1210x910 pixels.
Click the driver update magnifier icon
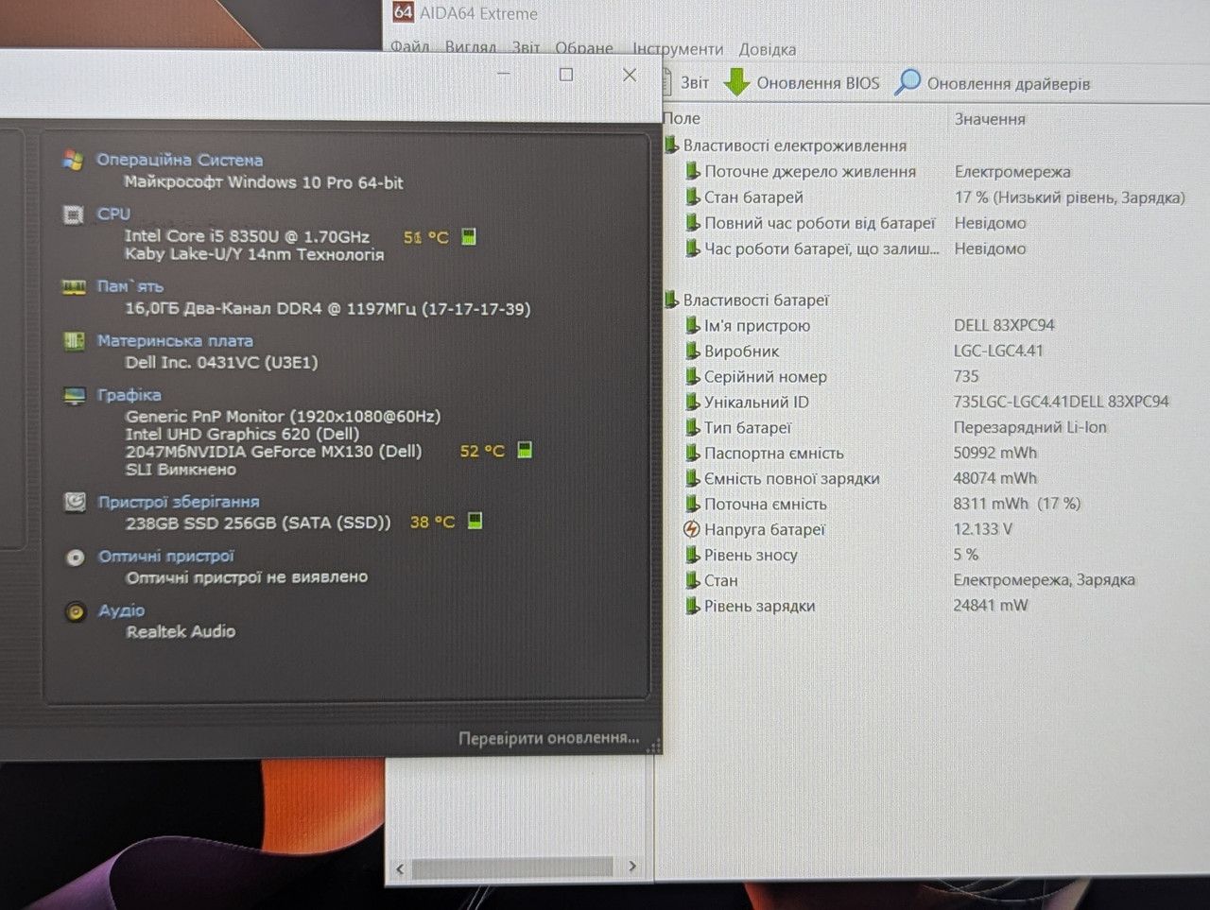pos(907,82)
